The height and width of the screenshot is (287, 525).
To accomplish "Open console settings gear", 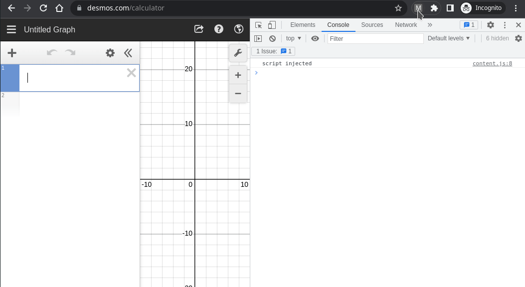I will coord(519,38).
